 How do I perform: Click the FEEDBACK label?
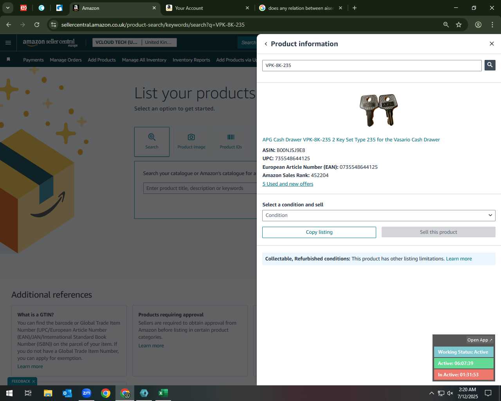click(21, 381)
